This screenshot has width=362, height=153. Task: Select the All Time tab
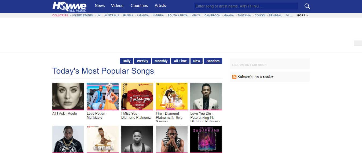click(180, 61)
